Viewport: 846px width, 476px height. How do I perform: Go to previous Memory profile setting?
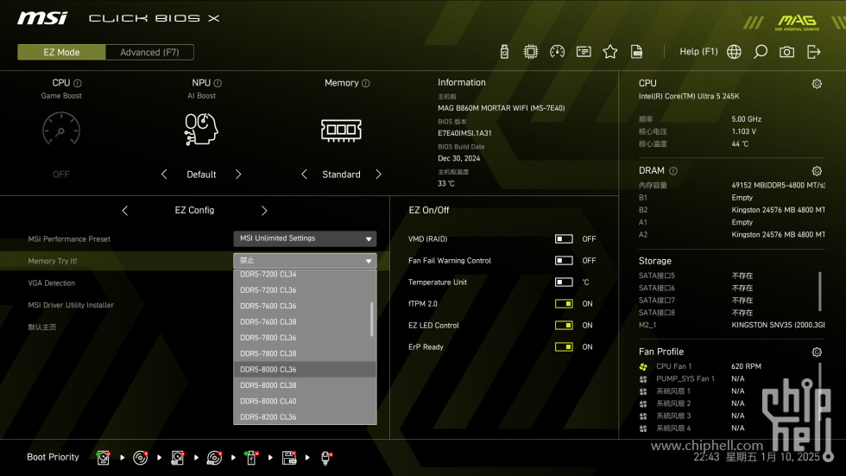click(304, 175)
